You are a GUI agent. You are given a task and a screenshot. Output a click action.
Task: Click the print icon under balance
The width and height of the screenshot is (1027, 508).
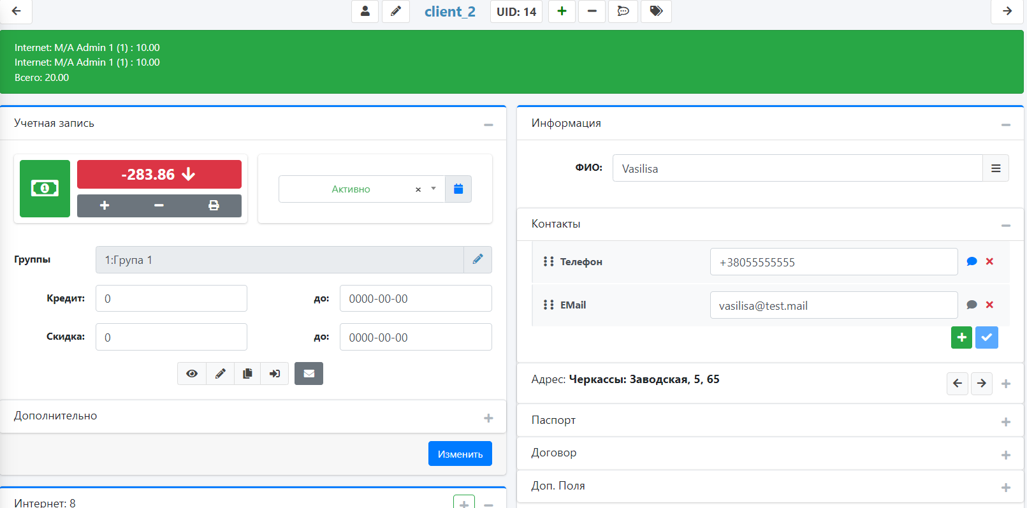click(x=214, y=205)
